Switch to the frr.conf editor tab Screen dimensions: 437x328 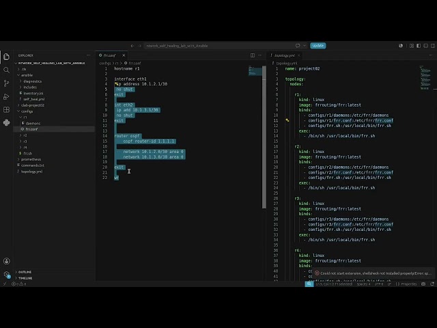coord(109,55)
